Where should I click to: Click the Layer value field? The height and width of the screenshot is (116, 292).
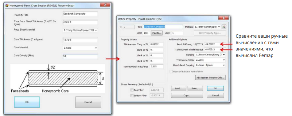177,33
